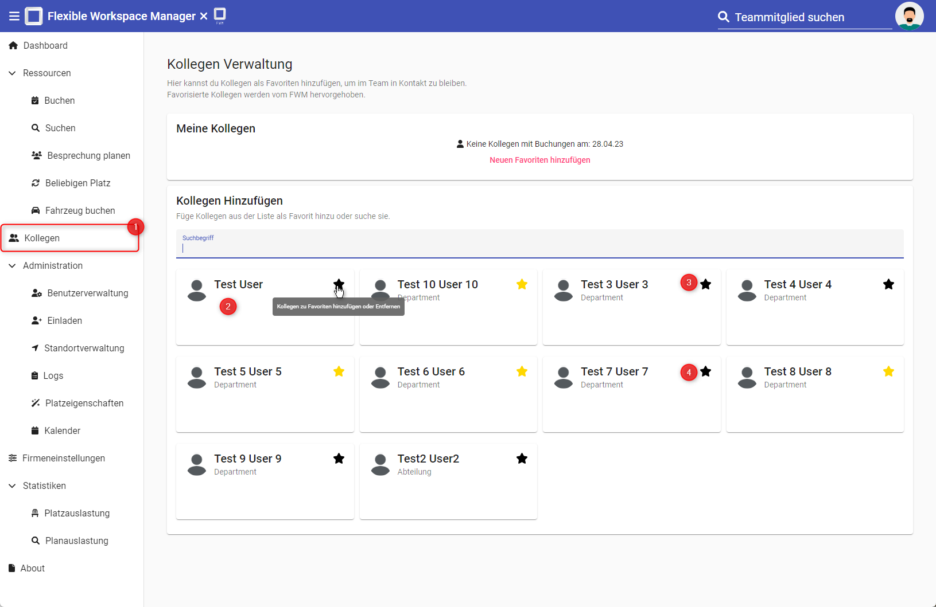Screen dimensions: 936x607
Task: Go to Benutzerverwaltung page
Action: click(87, 293)
